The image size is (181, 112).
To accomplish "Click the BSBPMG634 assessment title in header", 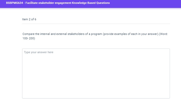I will pos(58,3).
